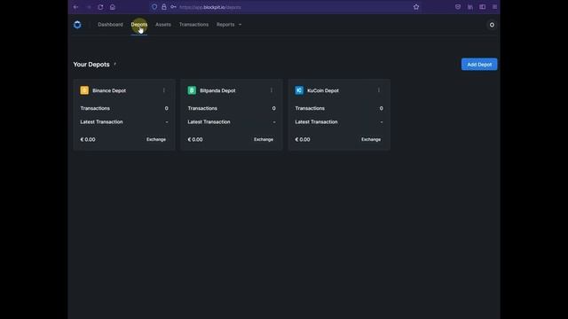
Task: Open Binance Depot options menu
Action: point(163,90)
